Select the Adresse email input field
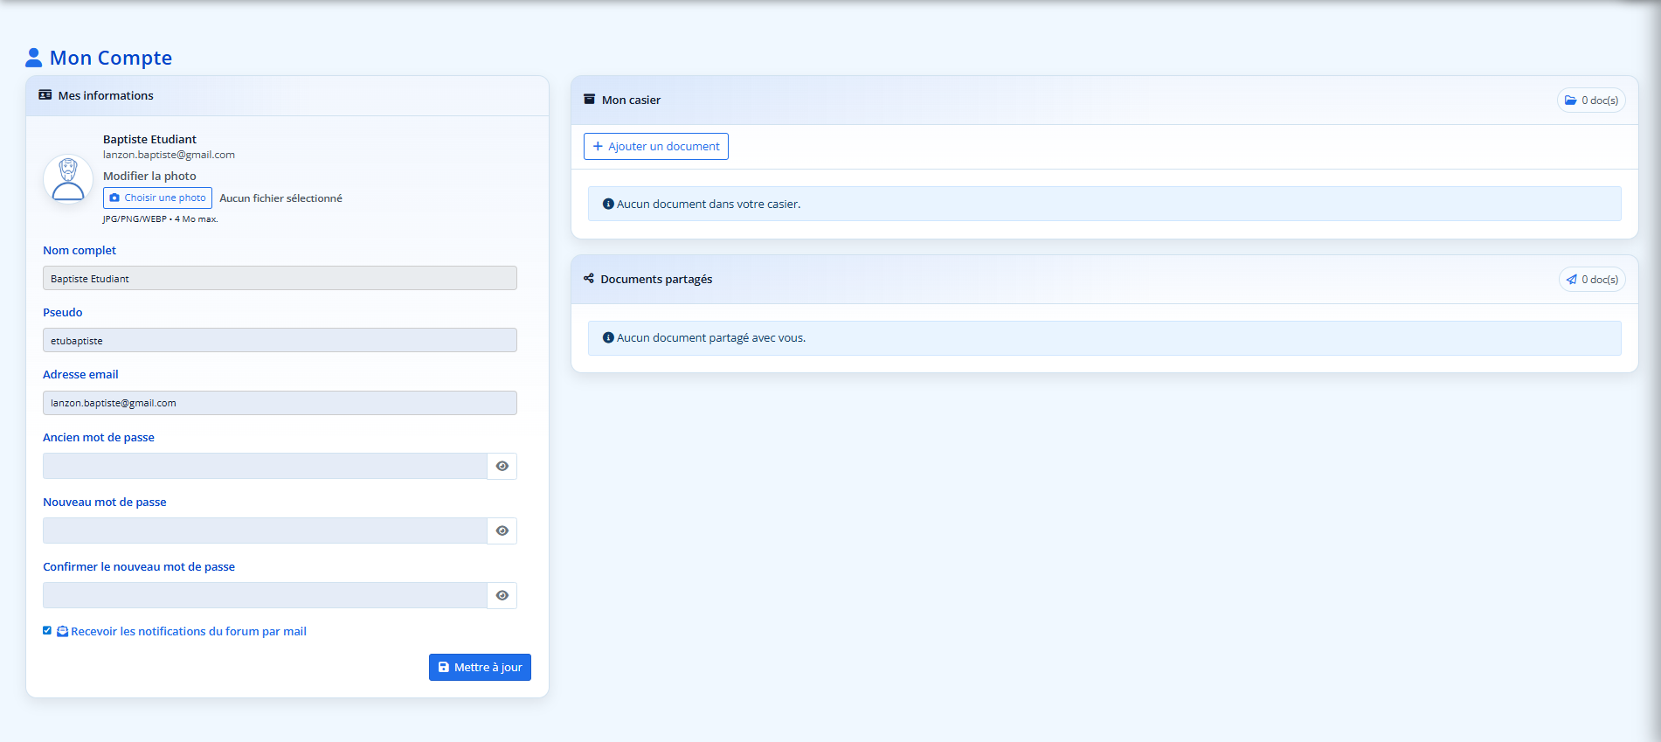The image size is (1661, 742). click(x=280, y=403)
